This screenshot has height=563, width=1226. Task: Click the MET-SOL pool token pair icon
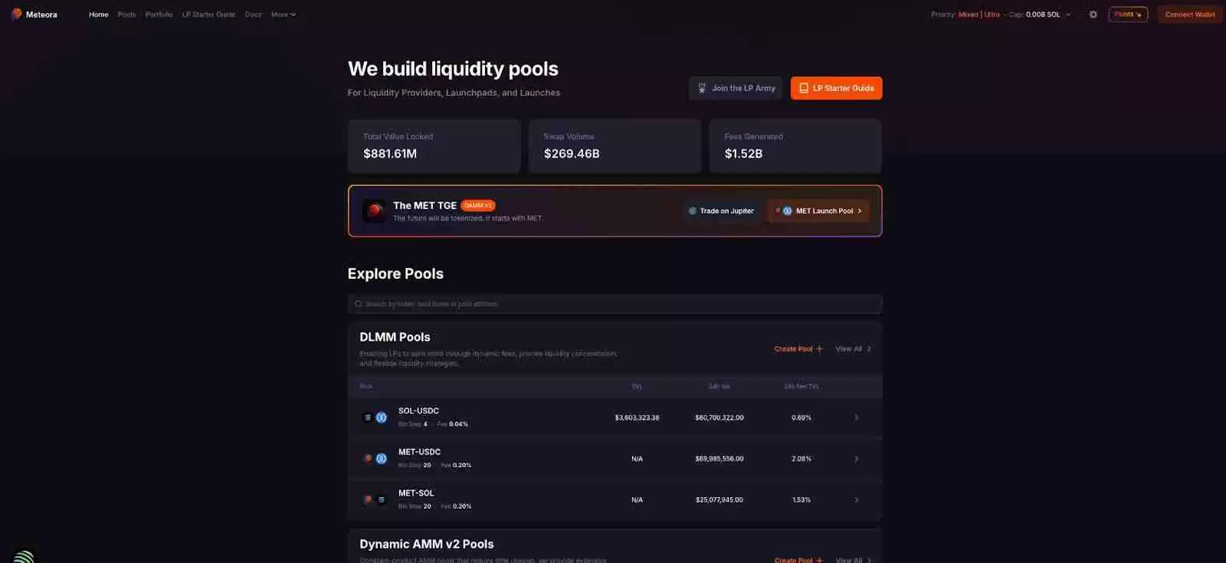pos(375,500)
